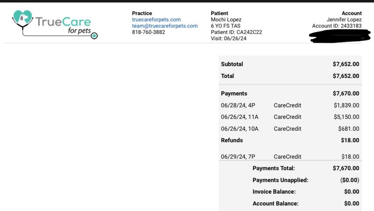Click the 06/28/24, 4P payment date

pyautogui.click(x=238, y=105)
